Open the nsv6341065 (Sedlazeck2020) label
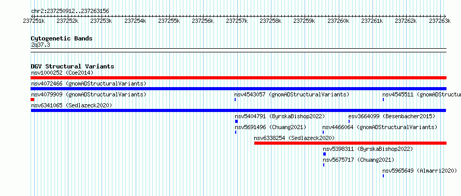 pos(71,105)
